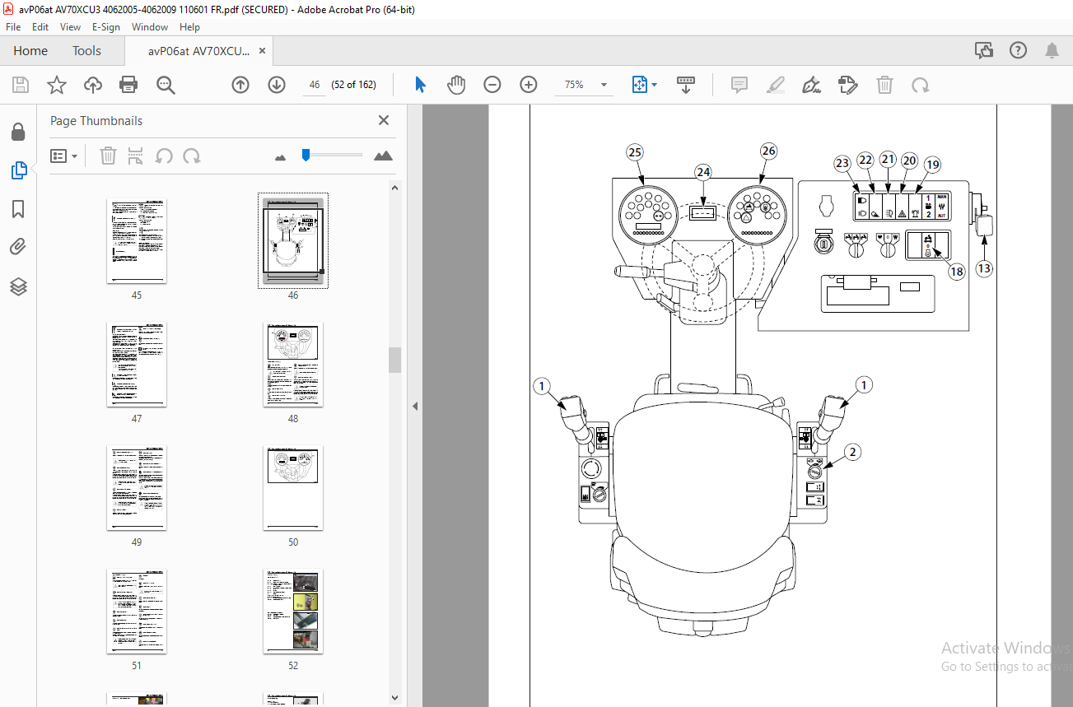Click the scrolling mode keyboard icon
The image size is (1073, 707).
[686, 85]
